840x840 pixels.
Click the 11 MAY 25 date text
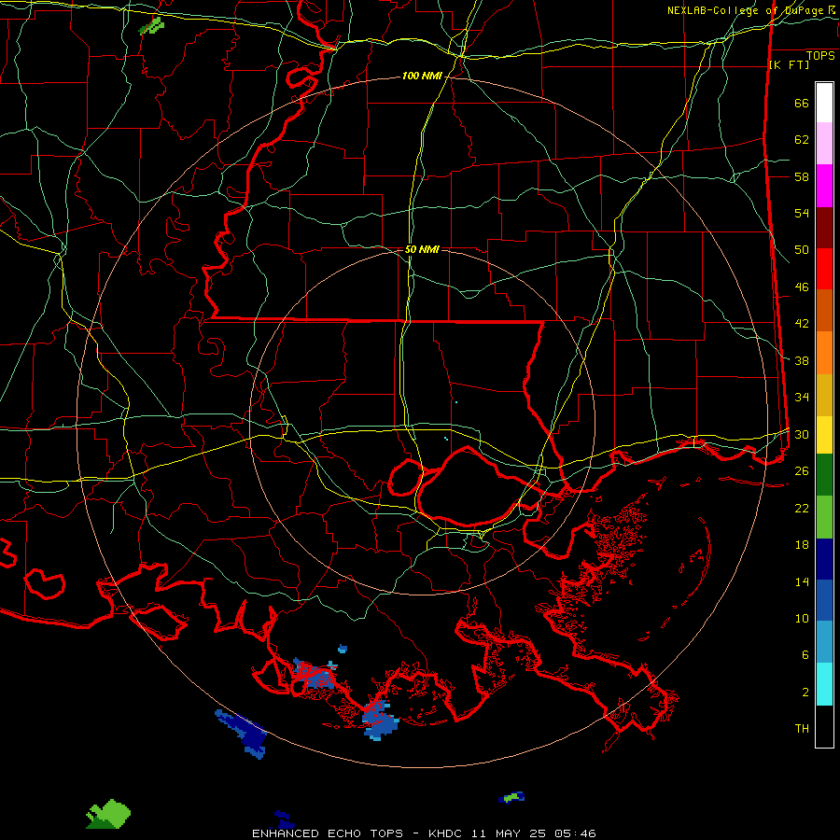[x=511, y=833]
